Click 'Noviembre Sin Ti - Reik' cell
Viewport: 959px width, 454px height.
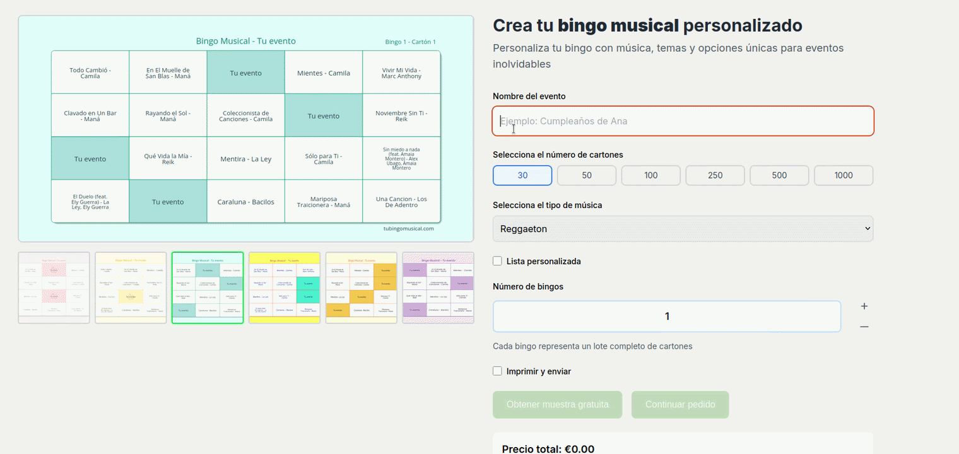coord(401,115)
